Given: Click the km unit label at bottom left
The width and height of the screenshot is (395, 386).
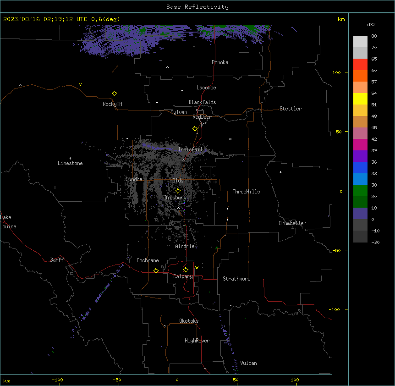Looking at the screenshot, I should [7, 381].
